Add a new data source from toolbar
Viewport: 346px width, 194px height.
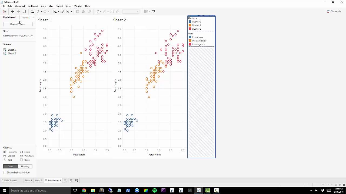point(32,11)
